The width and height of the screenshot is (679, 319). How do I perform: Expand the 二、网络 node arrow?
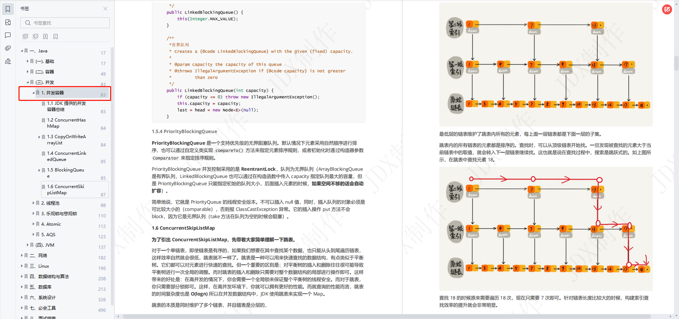pyautogui.click(x=22, y=256)
